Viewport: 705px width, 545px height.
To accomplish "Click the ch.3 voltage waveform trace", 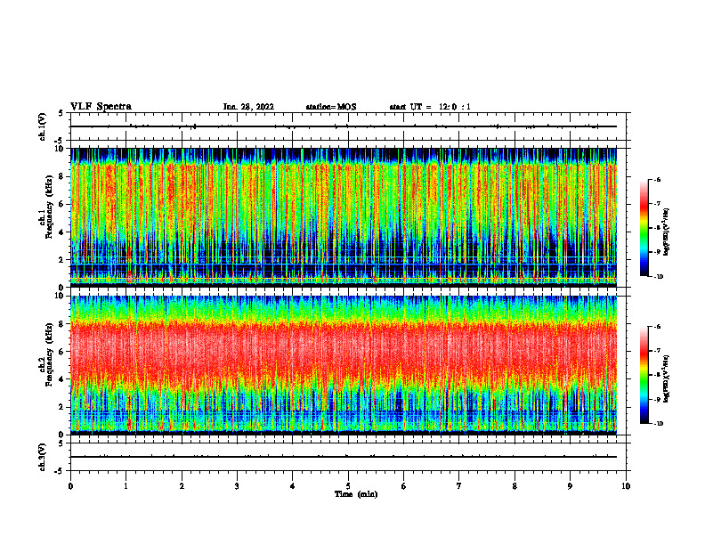I will click(x=344, y=457).
